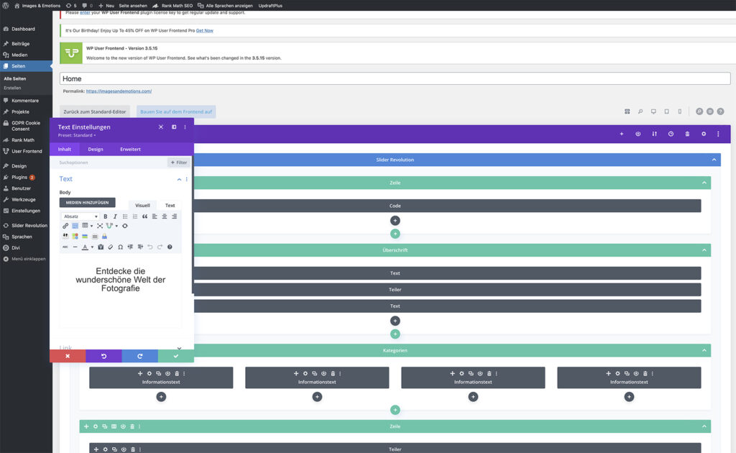Open the Inhalt tab
The height and width of the screenshot is (453, 736).
click(65, 150)
